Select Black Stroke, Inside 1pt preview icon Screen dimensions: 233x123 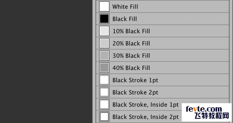pos(104,104)
